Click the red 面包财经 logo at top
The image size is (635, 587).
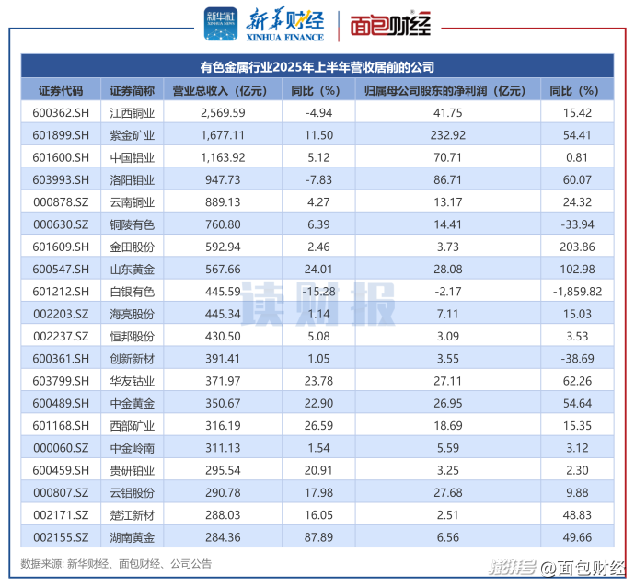point(390,26)
